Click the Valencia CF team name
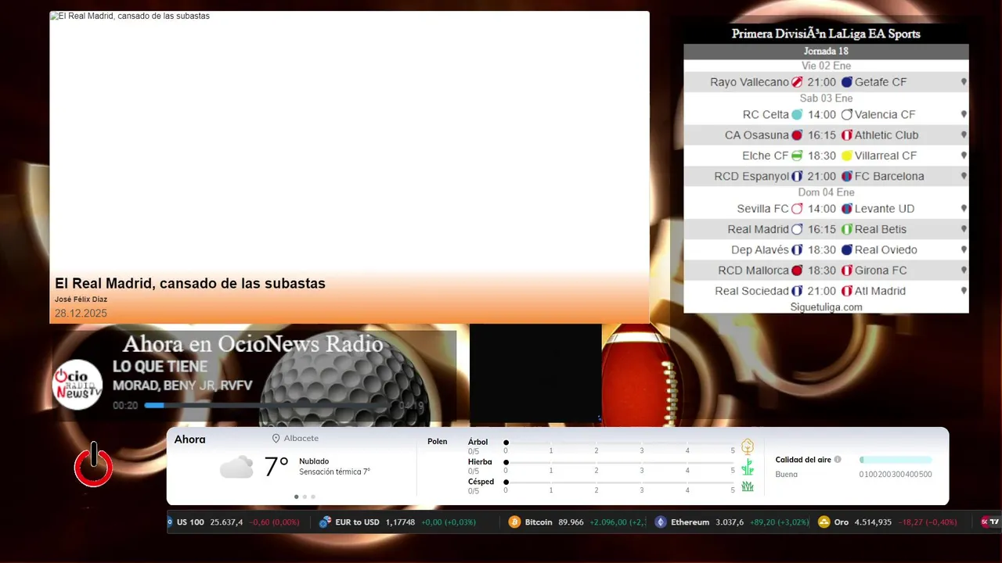The image size is (1002, 563). tap(885, 114)
